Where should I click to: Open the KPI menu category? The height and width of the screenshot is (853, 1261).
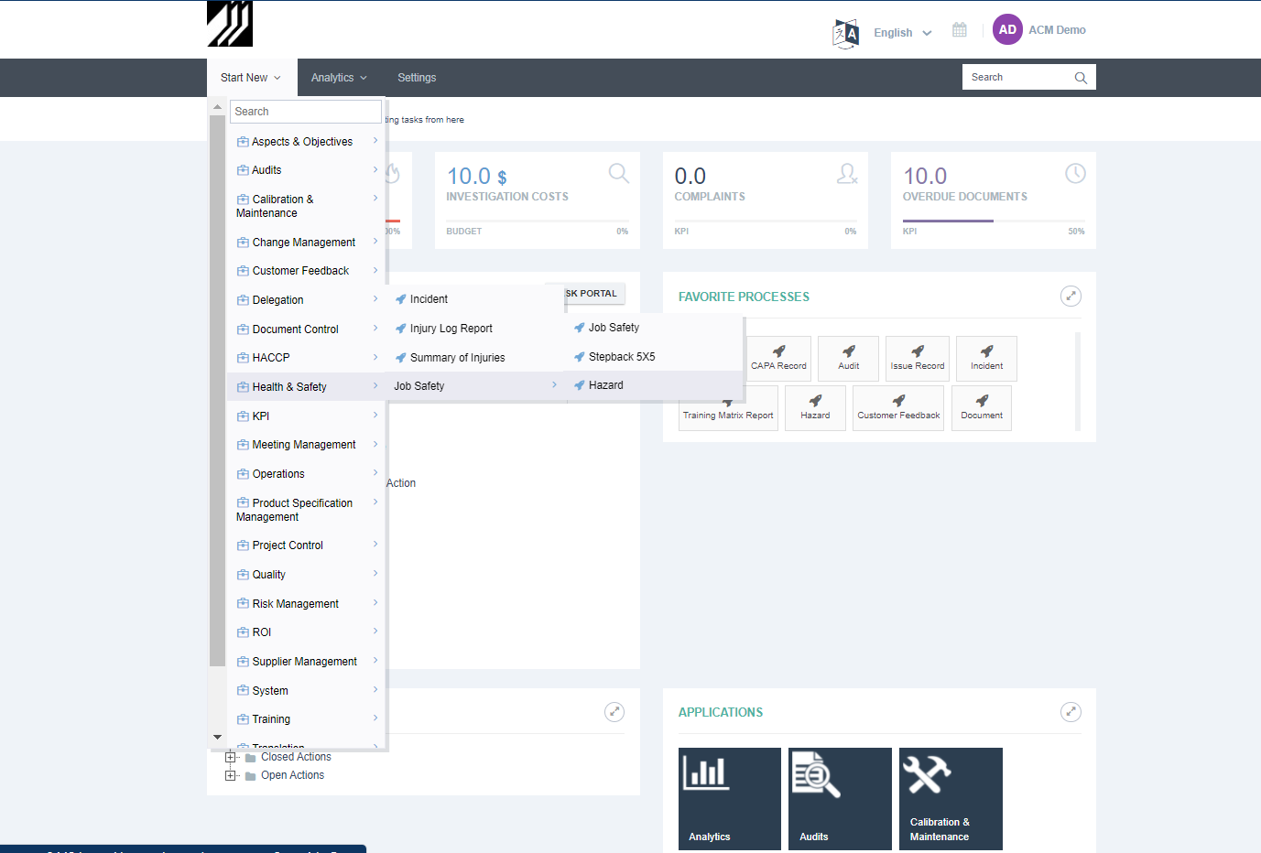[306, 416]
